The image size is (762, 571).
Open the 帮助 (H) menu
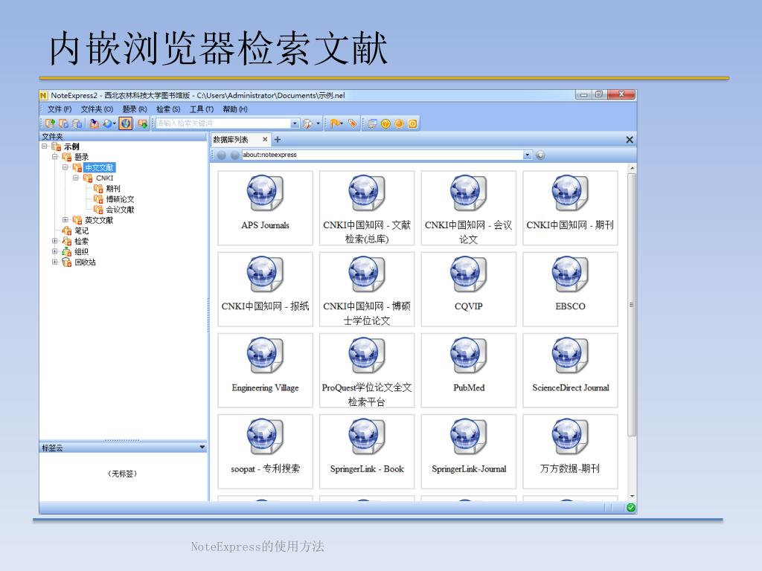click(x=235, y=109)
